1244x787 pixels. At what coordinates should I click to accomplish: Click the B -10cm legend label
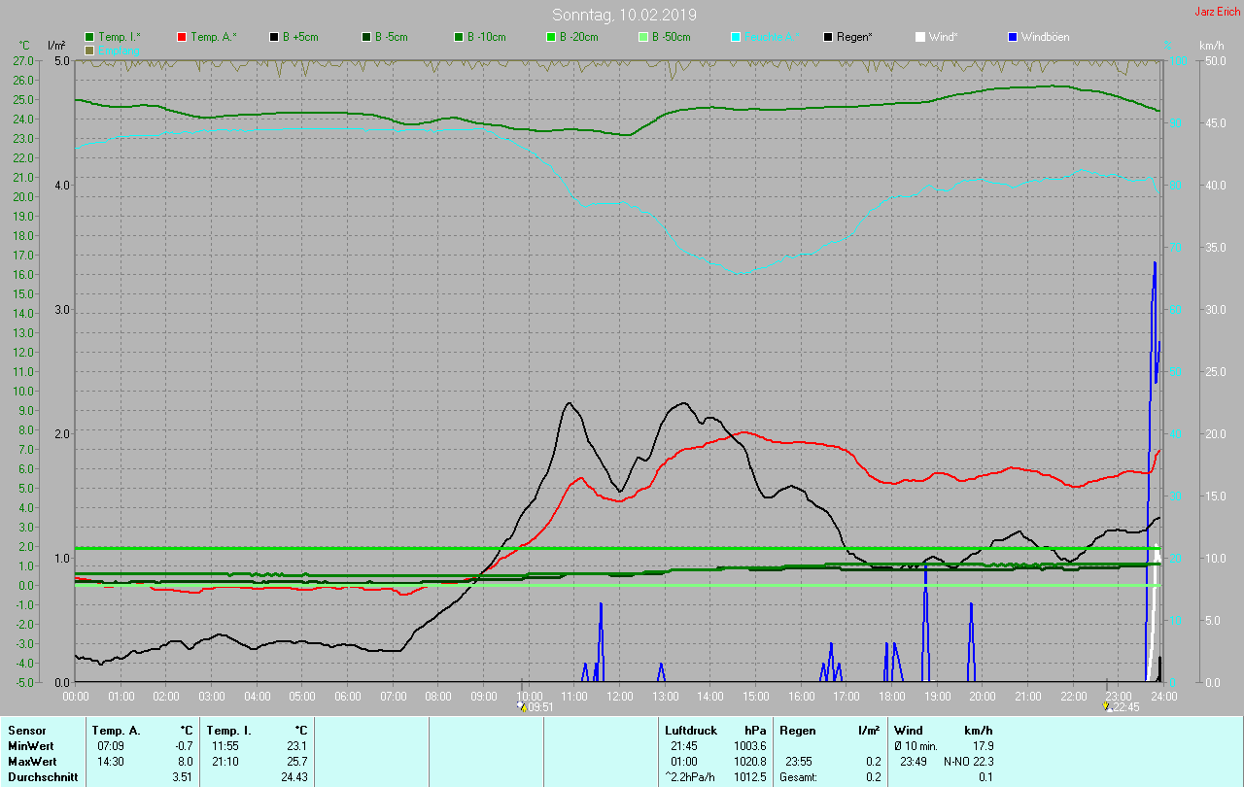[x=486, y=37]
